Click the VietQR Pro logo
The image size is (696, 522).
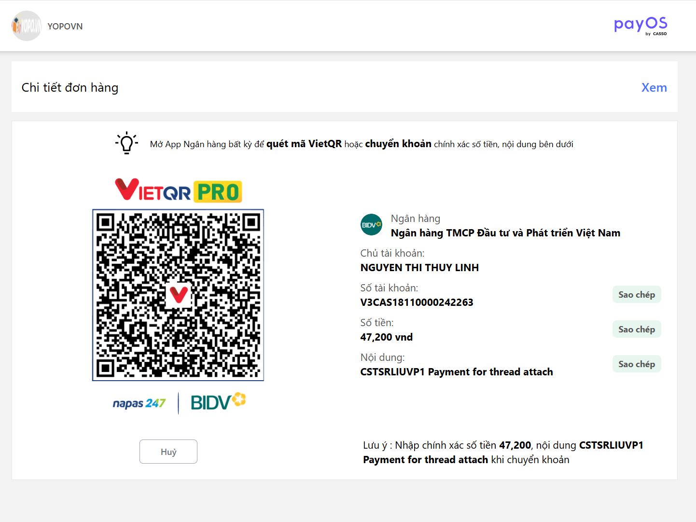click(x=178, y=190)
